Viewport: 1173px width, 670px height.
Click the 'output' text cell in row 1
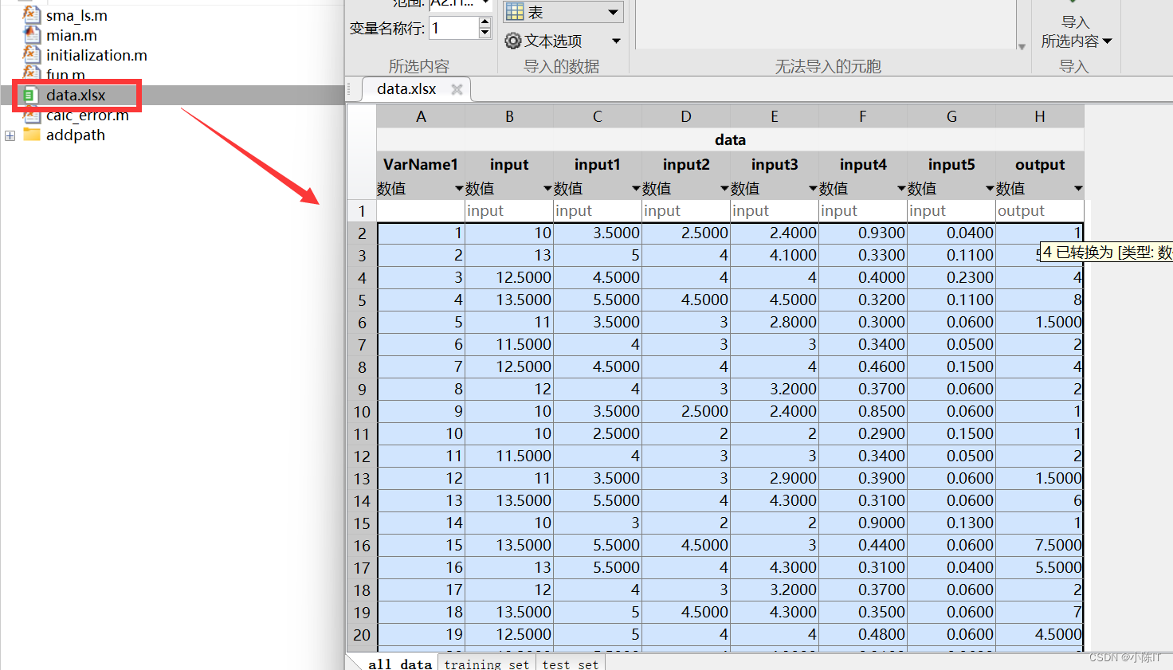coord(1040,210)
